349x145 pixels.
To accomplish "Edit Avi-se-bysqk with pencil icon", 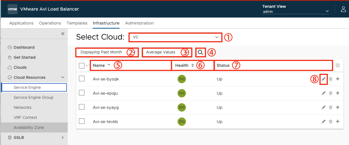I will (x=323, y=79).
